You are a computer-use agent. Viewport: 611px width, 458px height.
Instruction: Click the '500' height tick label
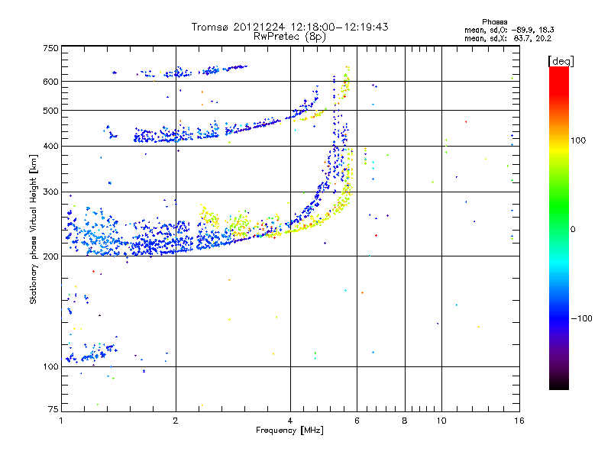click(x=50, y=111)
